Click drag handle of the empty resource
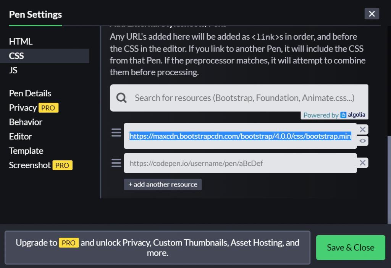Screen dimensions: 391x268 (116, 163)
